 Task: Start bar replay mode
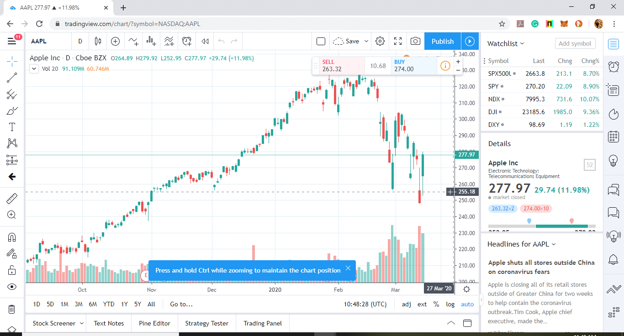tap(205, 41)
